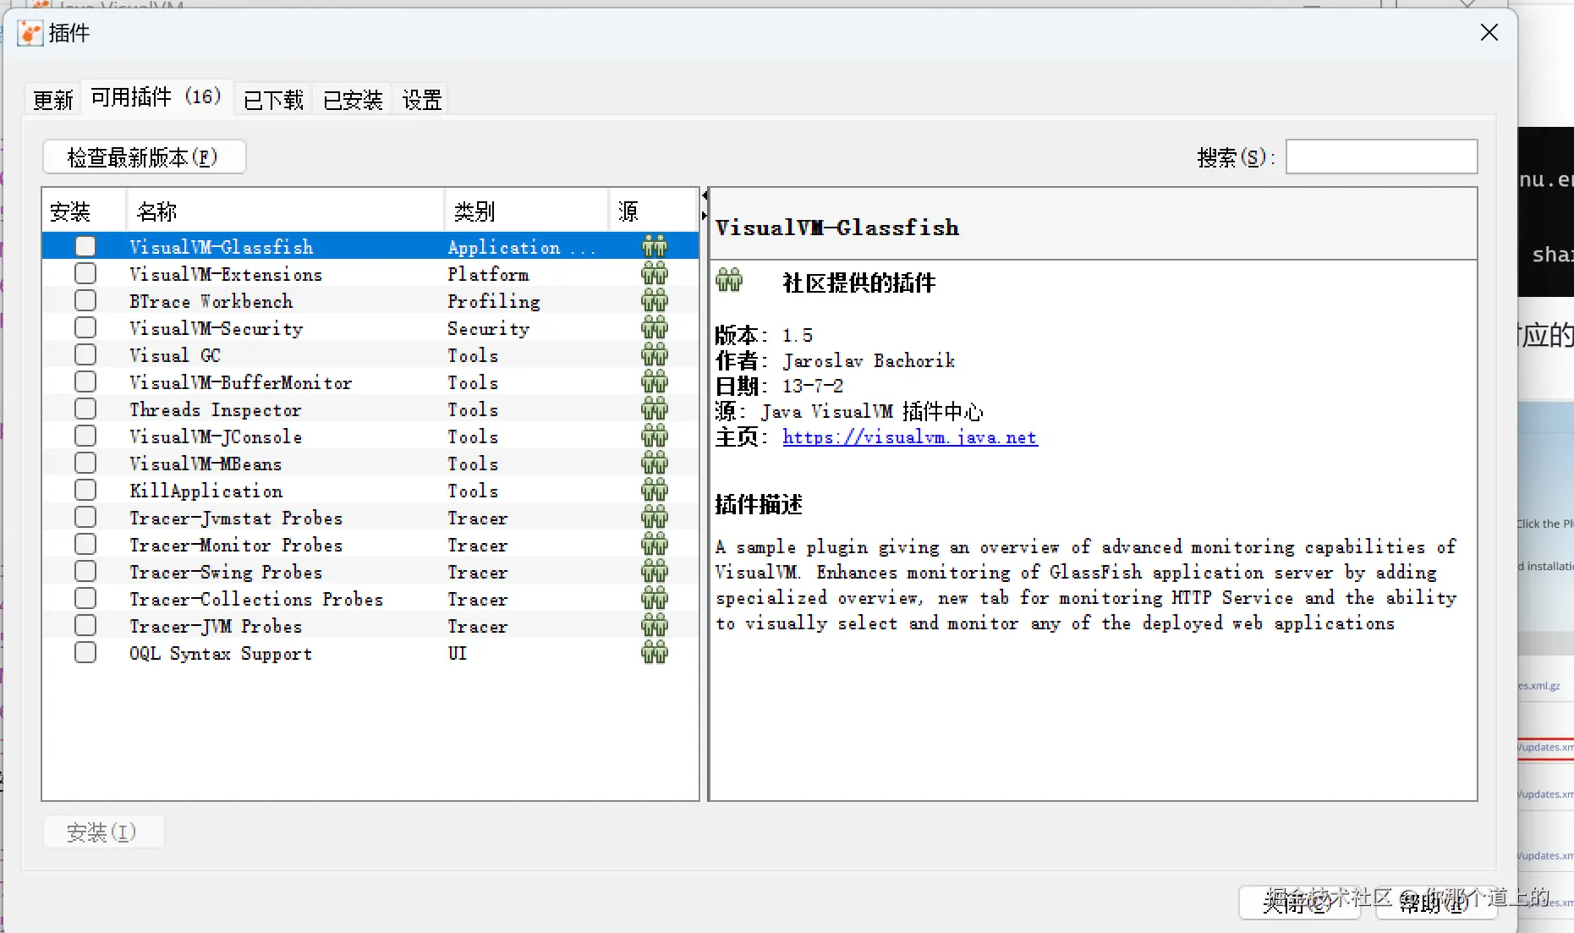1574x933 pixels.
Task: Select the Threads Inspector plugin name
Action: 216,409
